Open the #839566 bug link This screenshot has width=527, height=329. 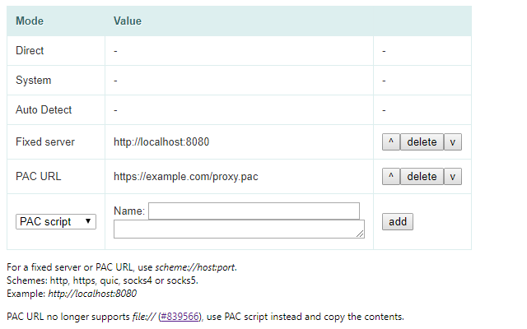coord(180,317)
